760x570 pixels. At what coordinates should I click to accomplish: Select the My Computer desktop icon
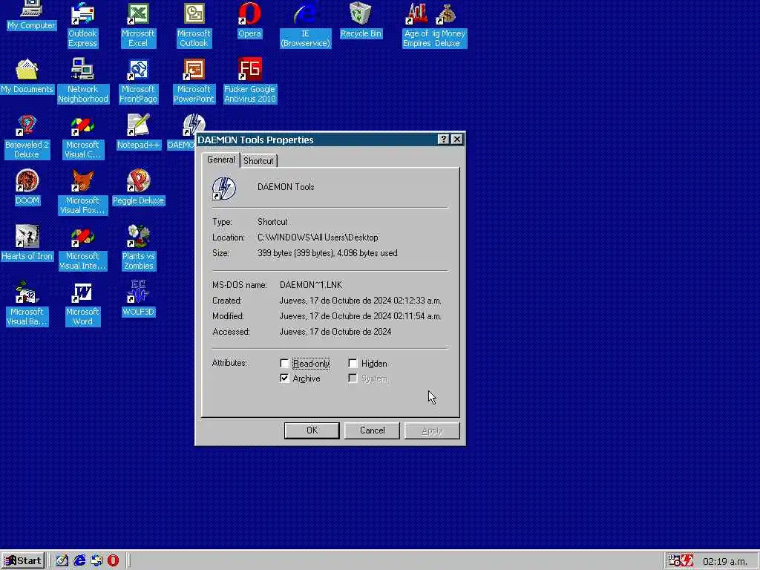tap(31, 16)
